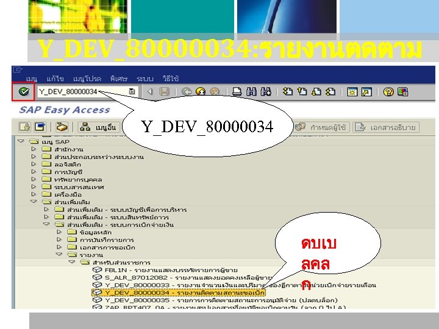Open the ระบบ menu
The width and height of the screenshot is (439, 329).
pyautogui.click(x=145, y=79)
